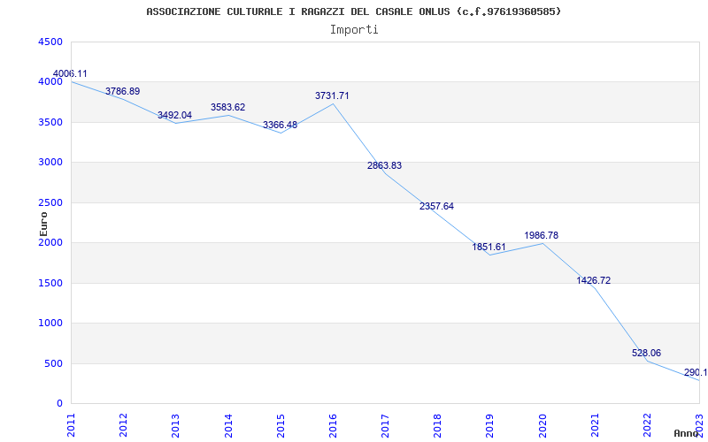This screenshot has width=708, height=442.
Task: Click the y-axis value 1500
Action: click(x=50, y=283)
